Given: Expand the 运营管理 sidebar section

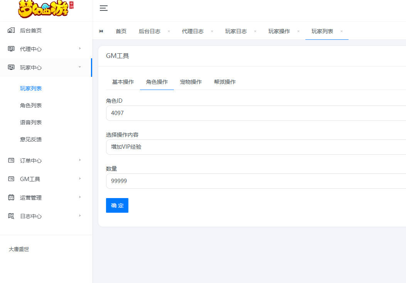Looking at the screenshot, I should (81, 197).
